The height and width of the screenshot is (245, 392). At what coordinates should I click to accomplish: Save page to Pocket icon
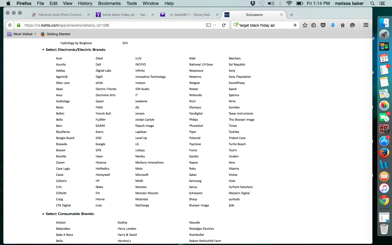coord(323,25)
